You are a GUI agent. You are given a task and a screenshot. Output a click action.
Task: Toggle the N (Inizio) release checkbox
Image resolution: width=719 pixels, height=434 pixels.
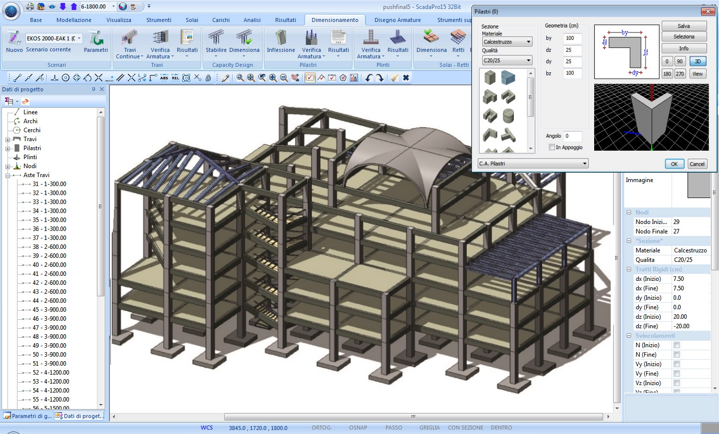click(x=677, y=345)
